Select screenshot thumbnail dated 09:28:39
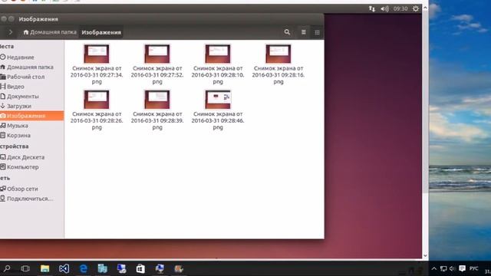The height and width of the screenshot is (276, 491). (x=157, y=99)
